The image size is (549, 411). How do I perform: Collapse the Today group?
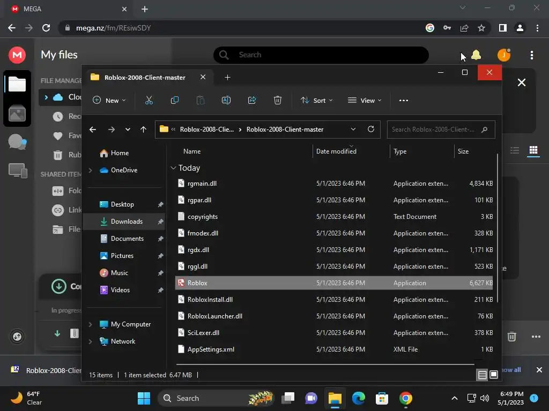click(x=173, y=168)
